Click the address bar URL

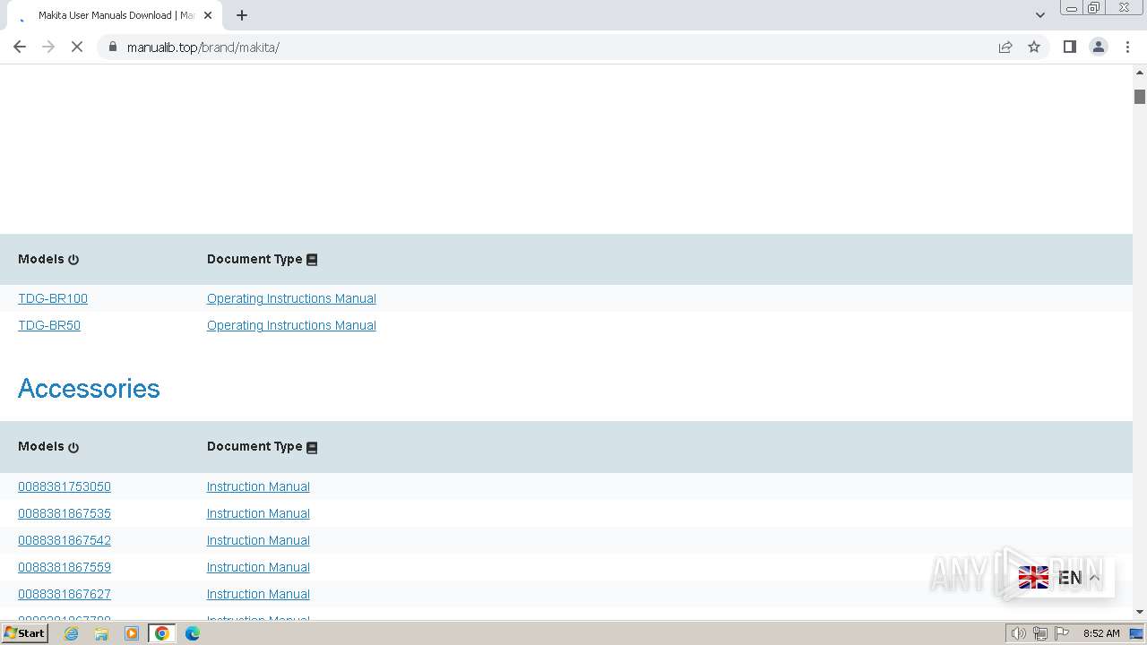point(203,47)
